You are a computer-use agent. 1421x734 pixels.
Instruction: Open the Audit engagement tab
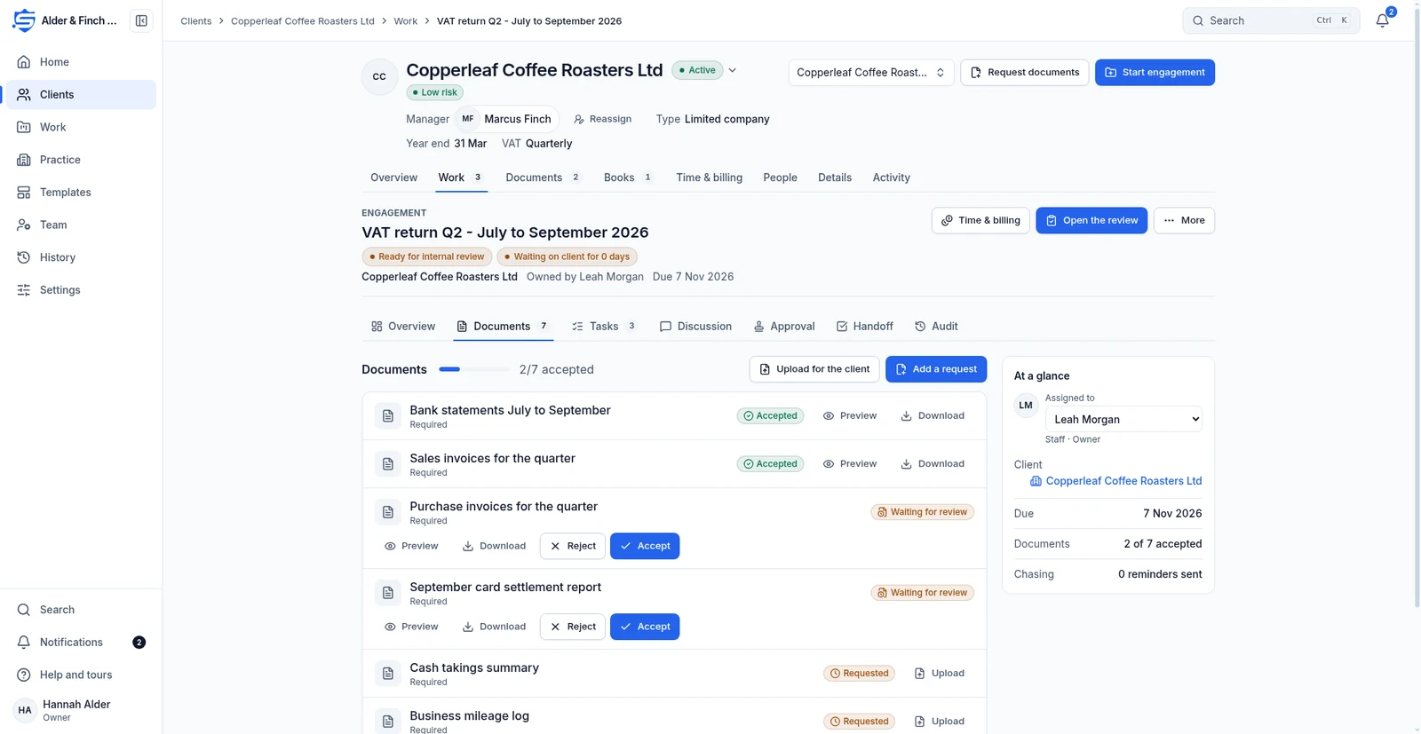936,327
